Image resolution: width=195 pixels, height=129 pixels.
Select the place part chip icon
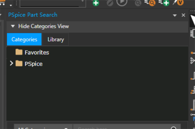point(193,33)
